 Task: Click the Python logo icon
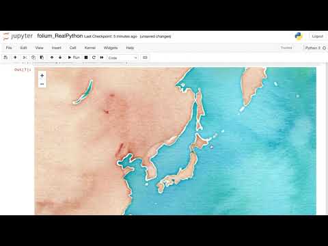click(x=299, y=36)
